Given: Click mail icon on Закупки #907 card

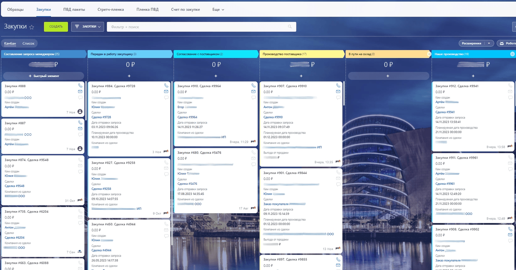Looking at the screenshot, I should click(338, 91).
